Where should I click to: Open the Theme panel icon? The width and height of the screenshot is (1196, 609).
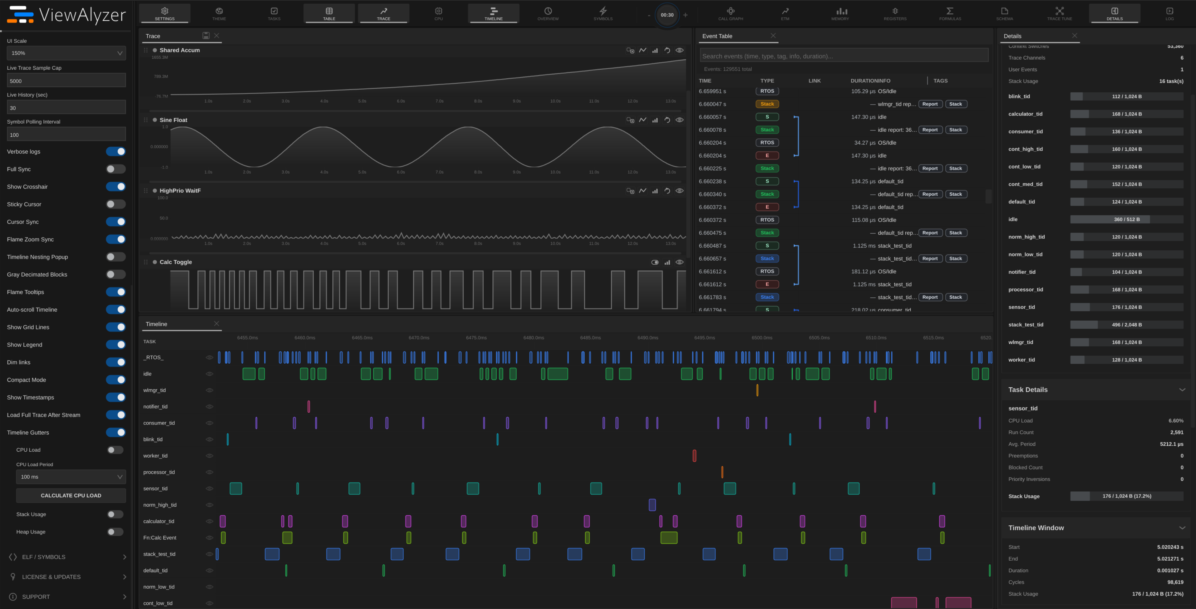[219, 13]
